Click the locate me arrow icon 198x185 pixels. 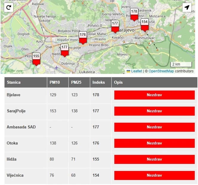(187, 8)
